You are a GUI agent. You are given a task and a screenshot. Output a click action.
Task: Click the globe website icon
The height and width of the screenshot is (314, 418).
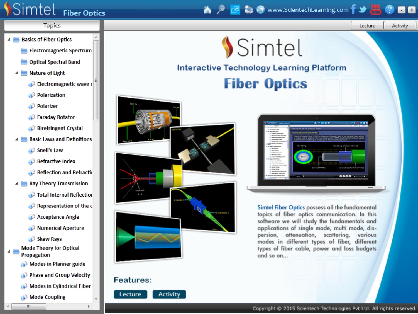coord(260,10)
